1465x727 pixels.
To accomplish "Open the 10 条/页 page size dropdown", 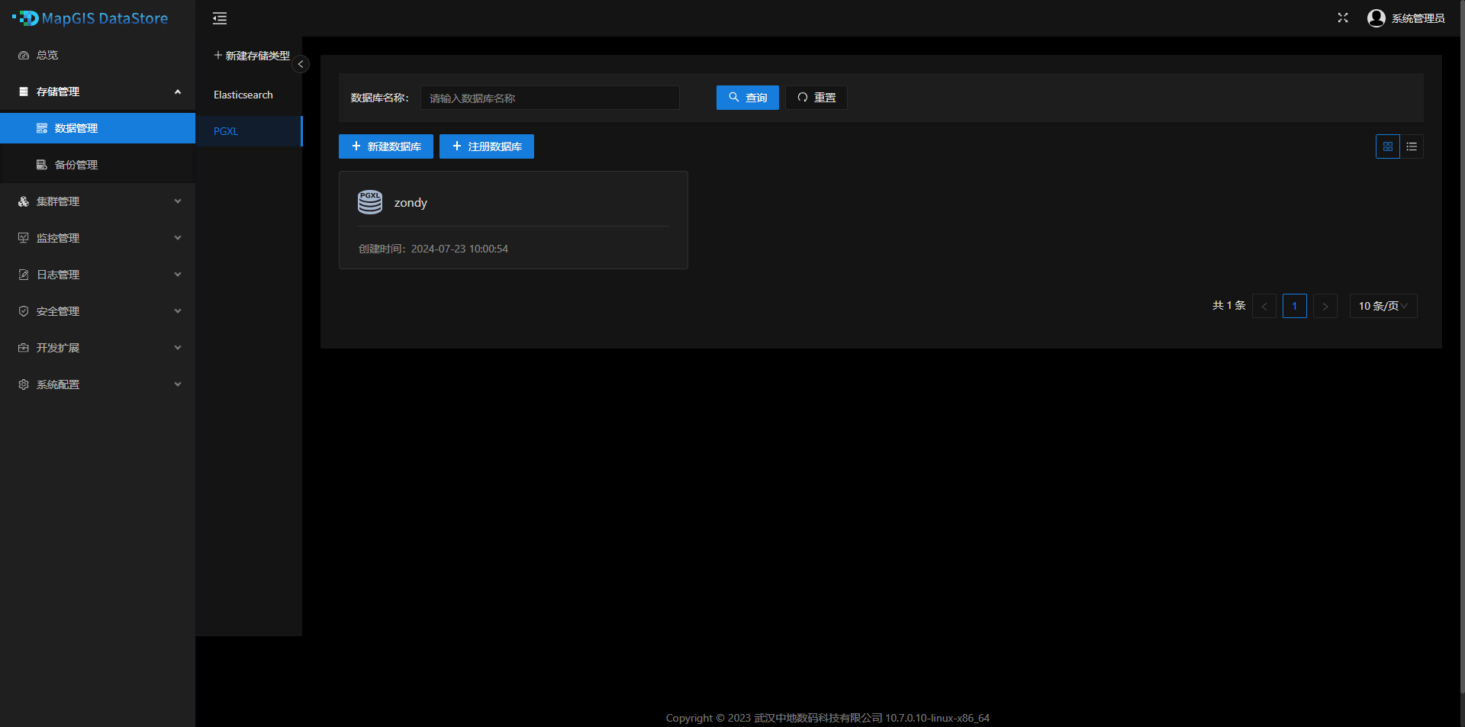I will click(x=1383, y=306).
